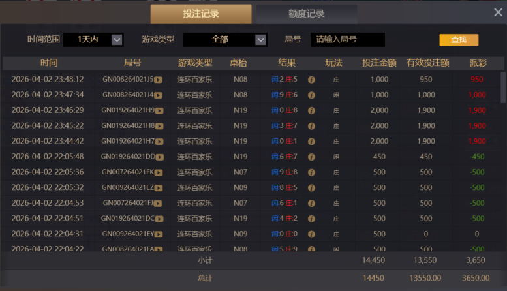Select round number GN008264021J5 text
The height and width of the screenshot is (291, 507).
[x=128, y=79]
